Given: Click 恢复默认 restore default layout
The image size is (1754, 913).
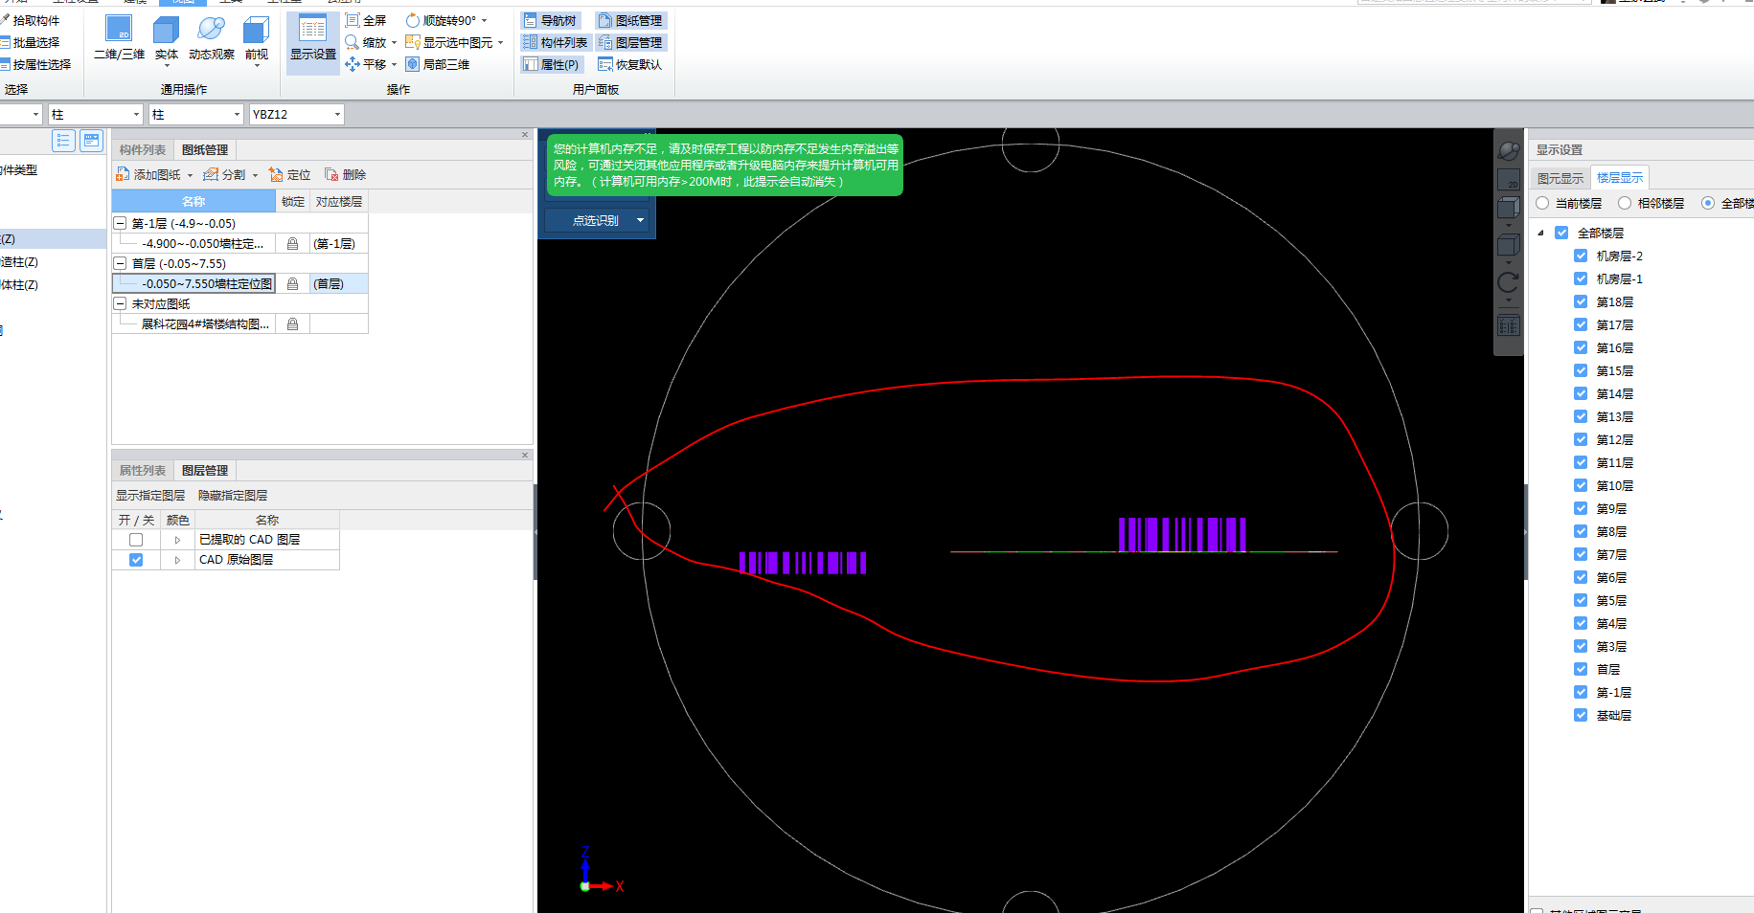Looking at the screenshot, I should coord(630,64).
